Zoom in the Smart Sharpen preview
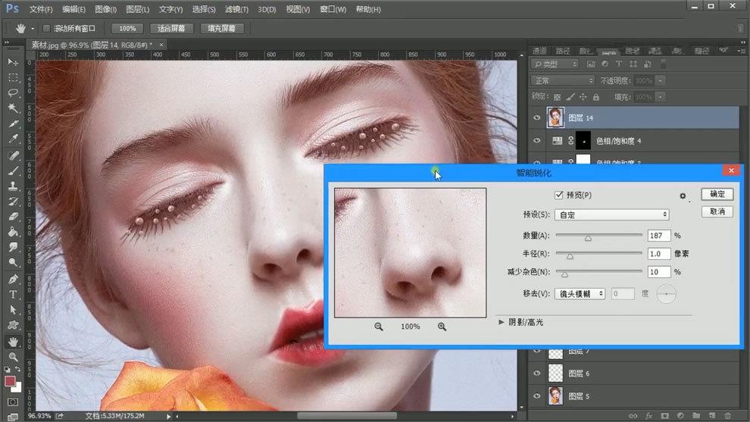This screenshot has height=422, width=750. pos(442,327)
